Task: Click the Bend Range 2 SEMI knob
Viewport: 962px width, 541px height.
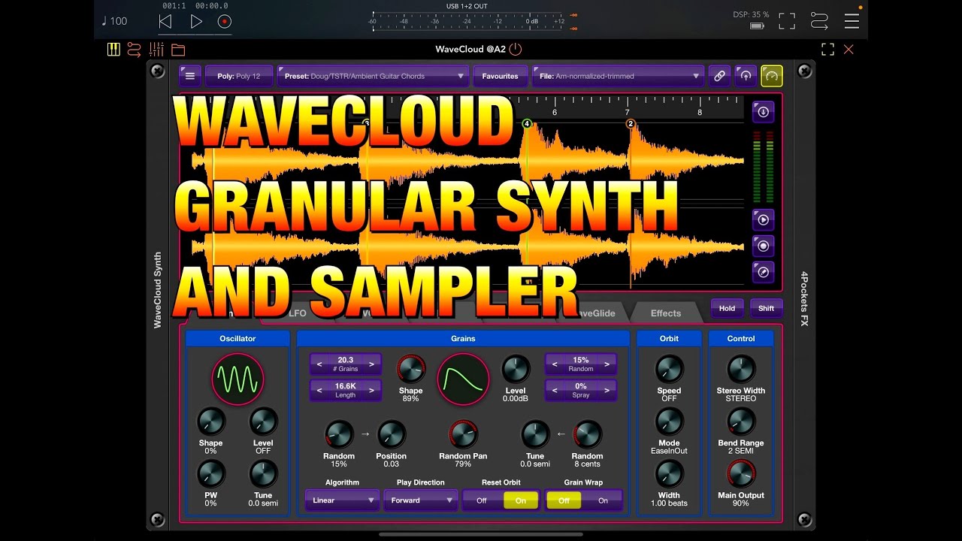Action: pos(741,422)
